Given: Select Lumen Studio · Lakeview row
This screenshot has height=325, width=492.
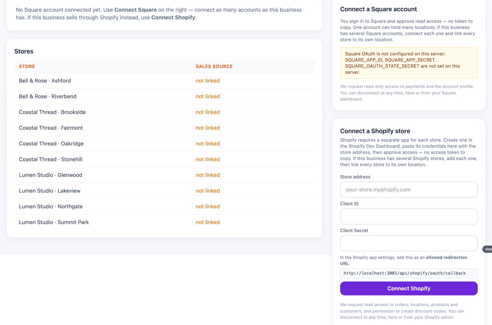Looking at the screenshot, I should pos(165,191).
